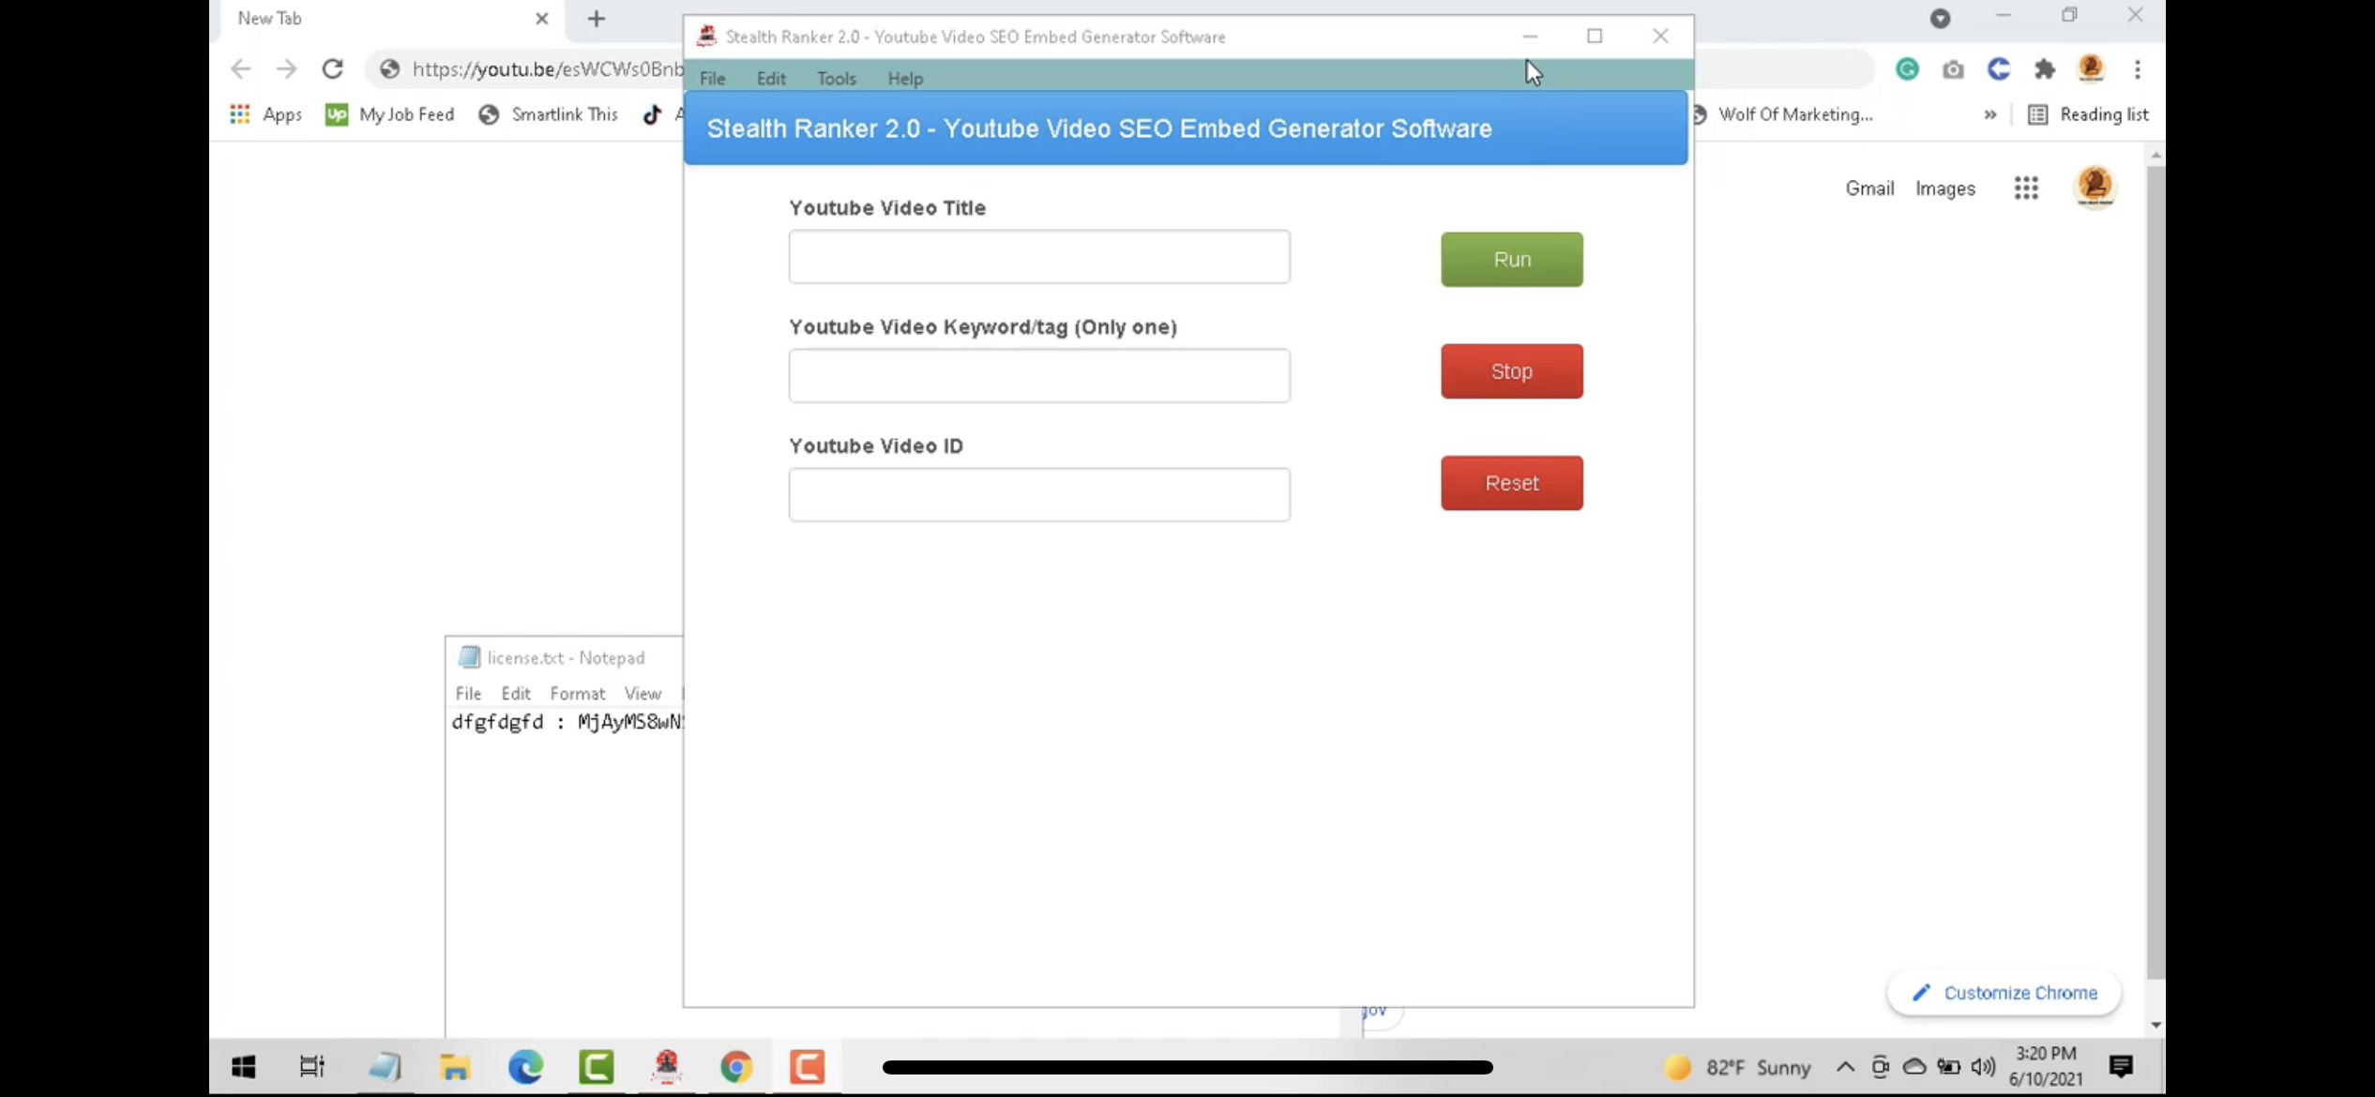2375x1097 pixels.
Task: Click the camera screenshot extension icon
Action: pyautogui.click(x=1953, y=69)
